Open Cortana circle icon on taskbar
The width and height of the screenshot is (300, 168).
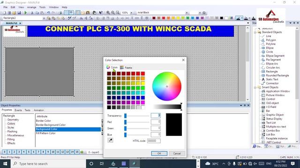91,164
